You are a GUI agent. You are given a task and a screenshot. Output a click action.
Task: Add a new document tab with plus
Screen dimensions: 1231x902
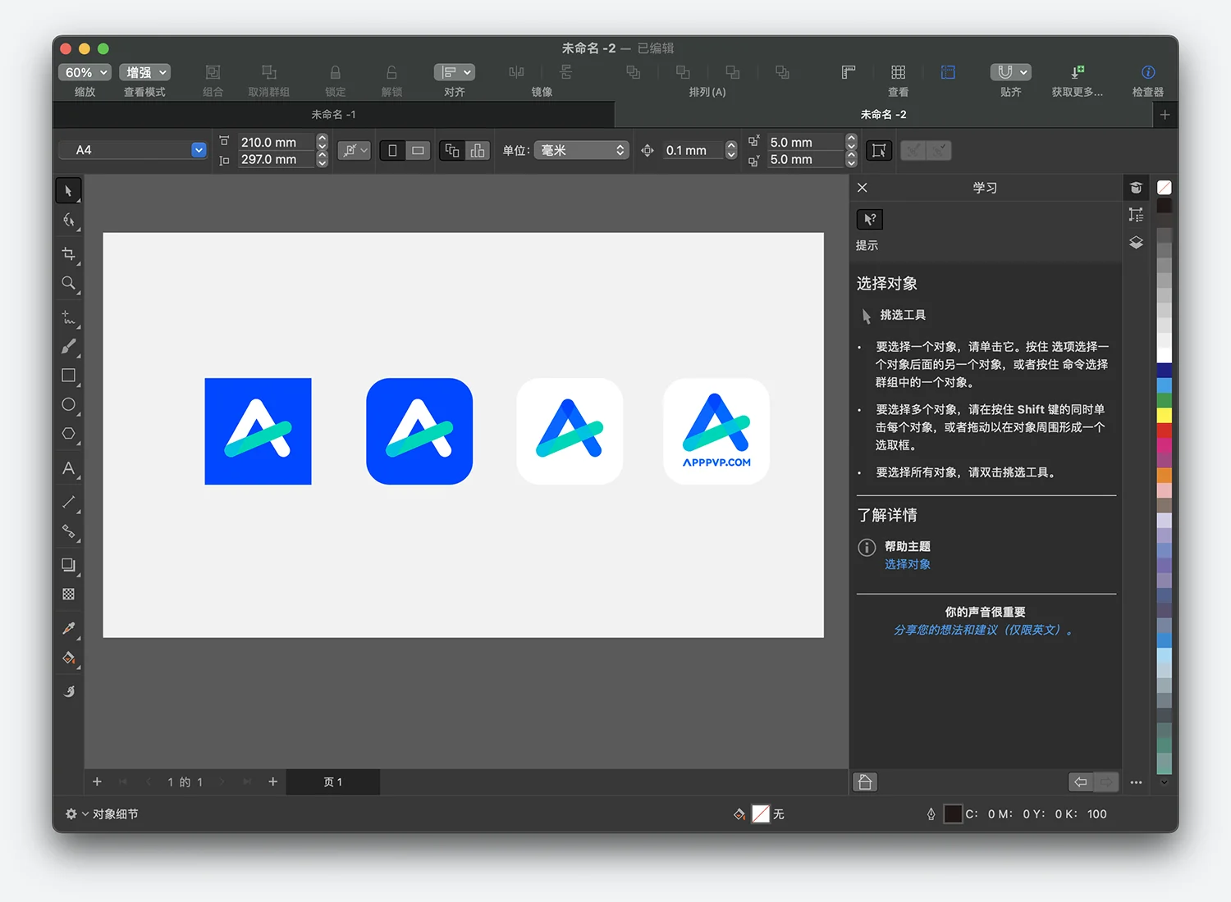[x=1165, y=115]
